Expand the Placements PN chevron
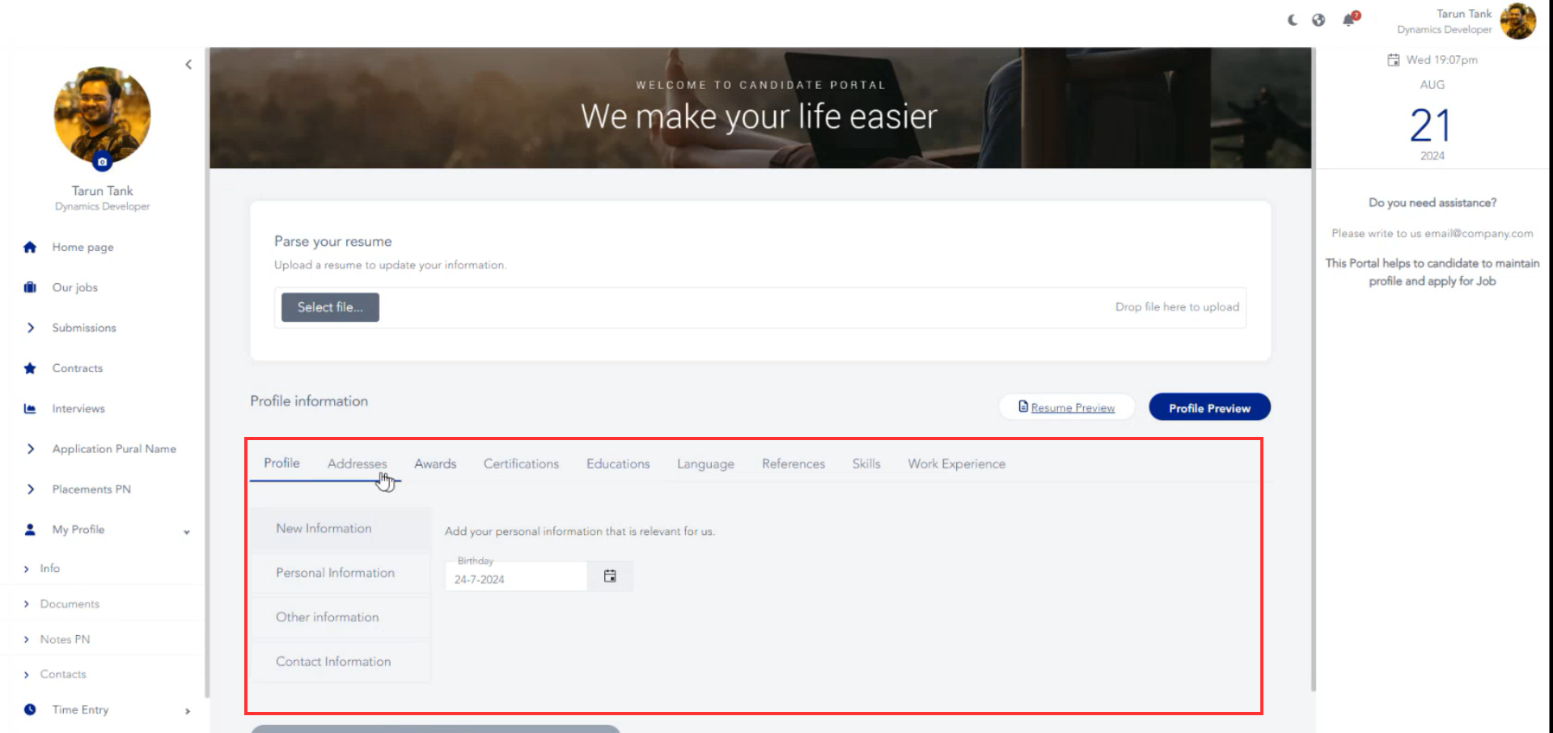 [x=31, y=489]
